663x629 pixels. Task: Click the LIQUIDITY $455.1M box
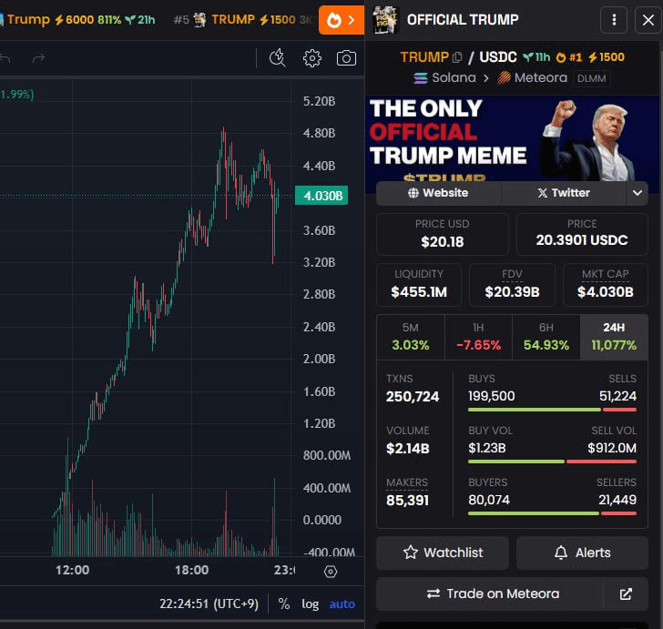click(419, 285)
